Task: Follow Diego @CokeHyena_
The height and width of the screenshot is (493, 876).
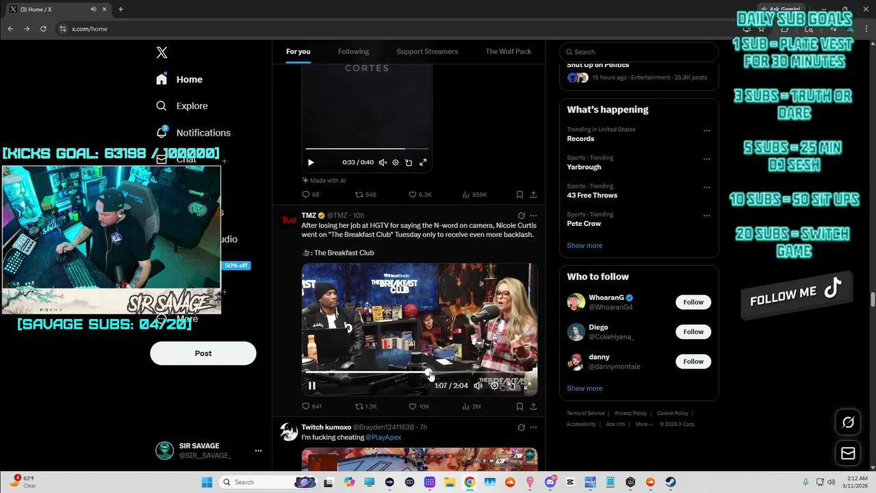Action: click(x=693, y=331)
